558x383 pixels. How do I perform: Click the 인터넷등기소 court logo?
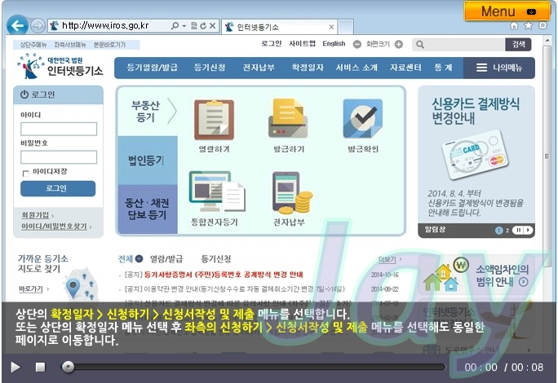coord(60,67)
